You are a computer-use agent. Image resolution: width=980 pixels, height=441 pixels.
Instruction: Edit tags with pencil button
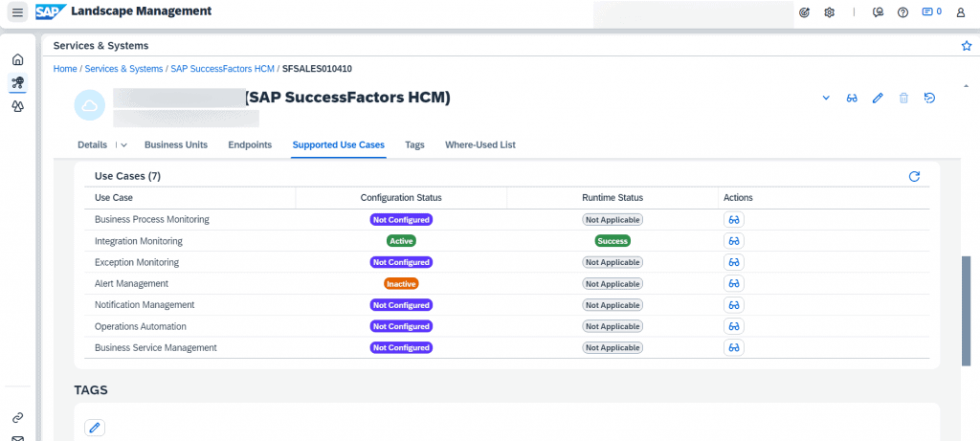tap(95, 428)
